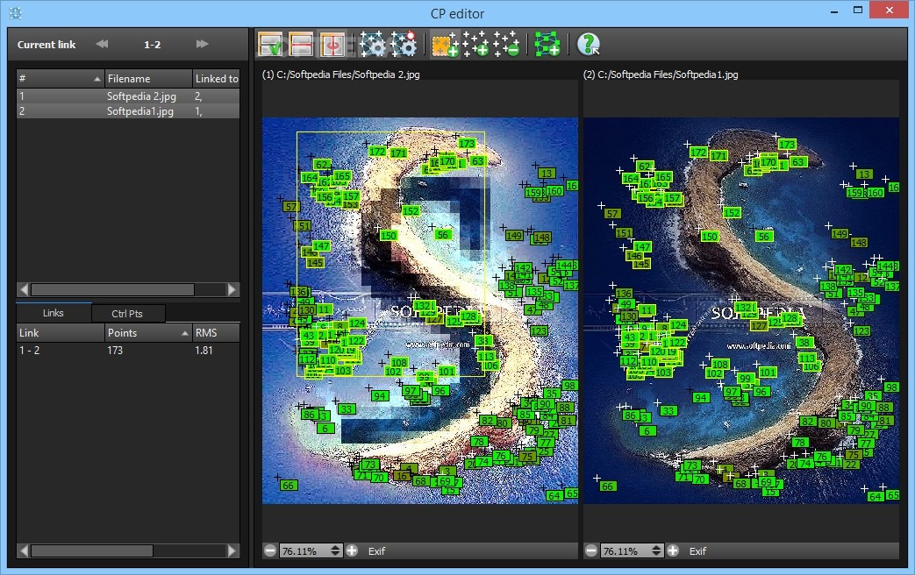Switch to the Links tab
915x575 pixels.
[54, 313]
